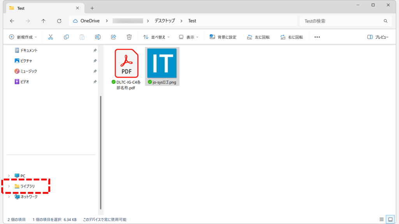Click chevron before デスクトップ in address bar
Screen dimensions: 399x224
pyautogui.click(x=148, y=21)
